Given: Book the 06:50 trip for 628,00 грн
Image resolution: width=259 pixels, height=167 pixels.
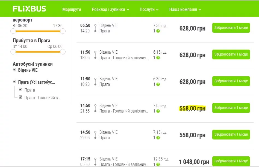Looking at the screenshot, I should coord(231,28).
